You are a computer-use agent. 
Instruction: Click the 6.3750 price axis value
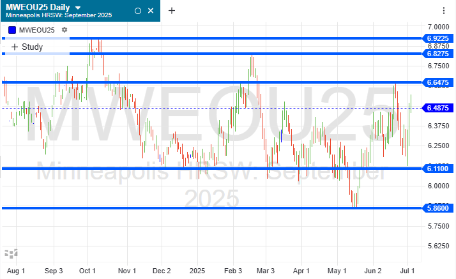click(438, 126)
